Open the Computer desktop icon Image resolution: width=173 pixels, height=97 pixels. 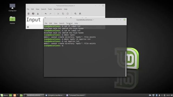[12, 8]
